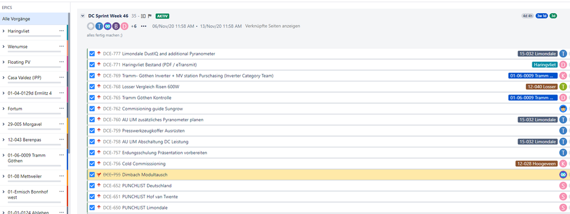
Task: Show the +6 additional assignees
Action: pos(134,26)
